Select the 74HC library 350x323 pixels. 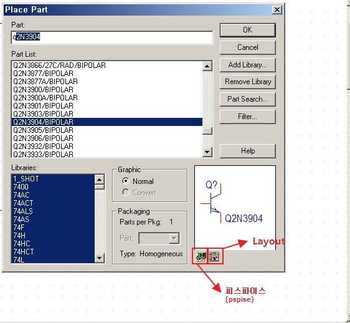(53, 243)
